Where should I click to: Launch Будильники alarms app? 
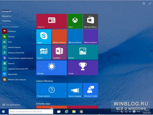10,74
